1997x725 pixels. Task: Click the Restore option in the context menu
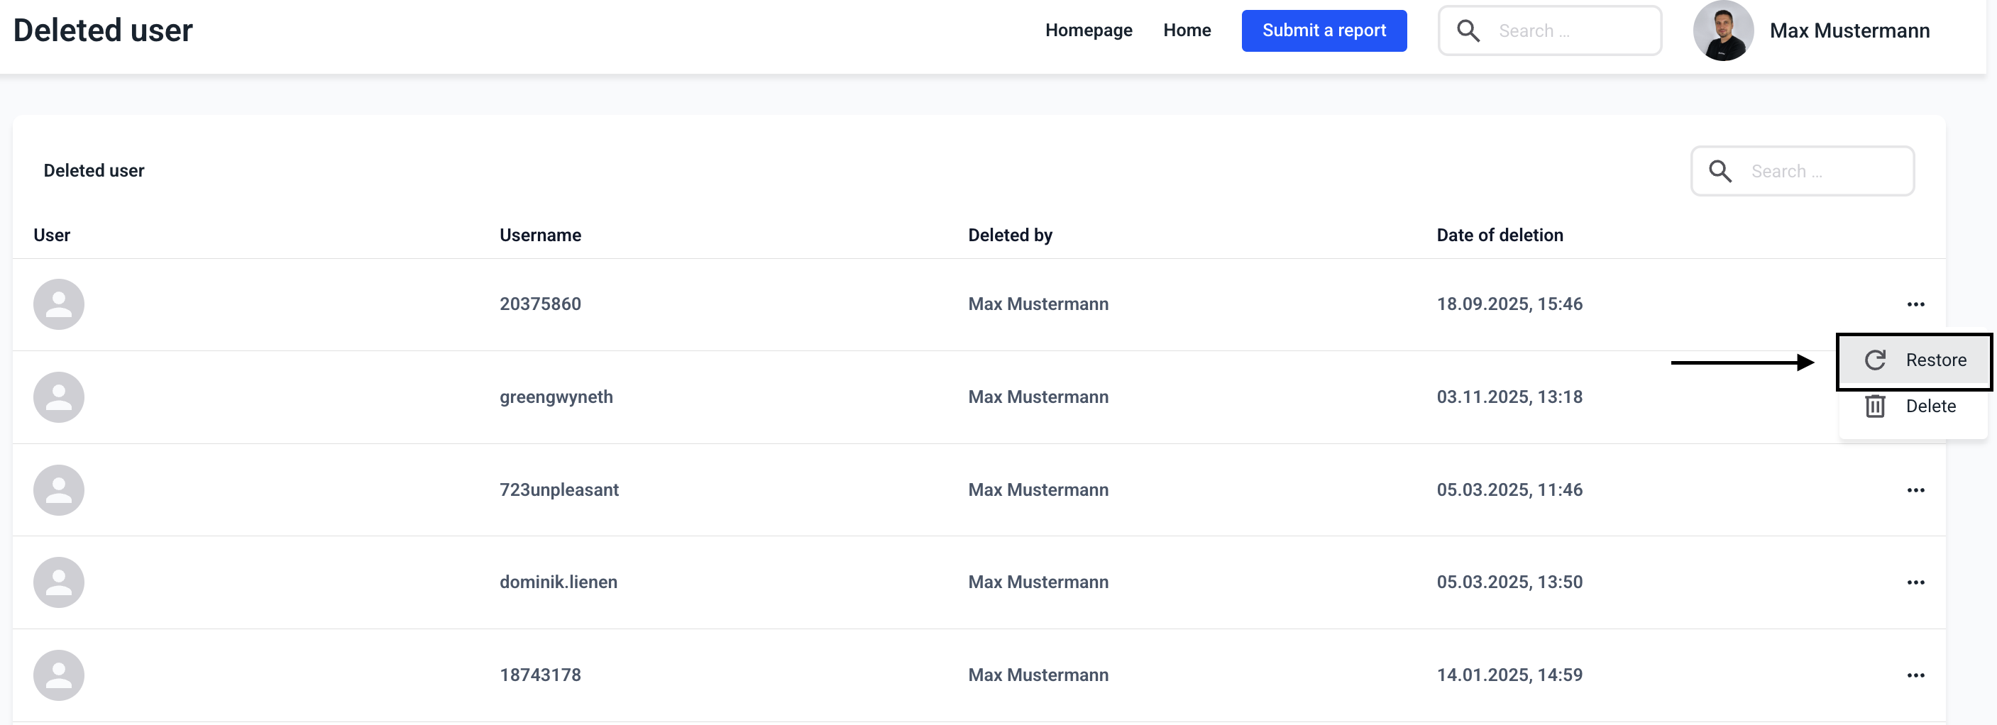pyautogui.click(x=1915, y=360)
